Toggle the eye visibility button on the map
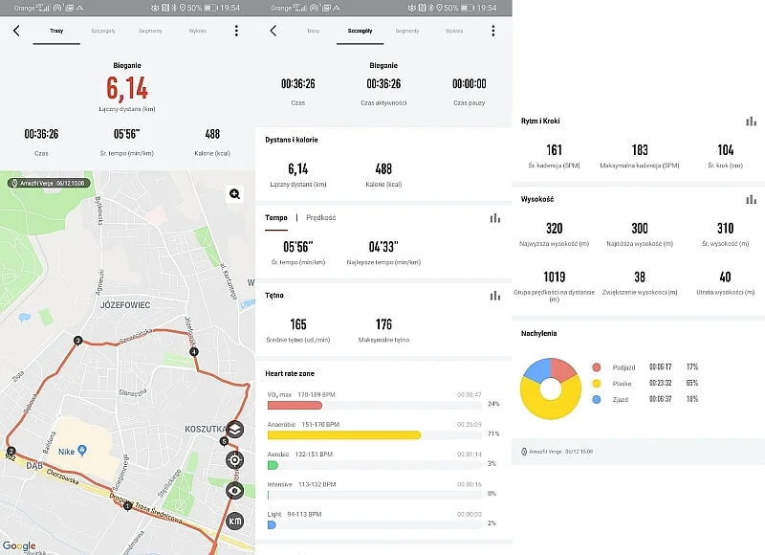Viewport: 765px width, 555px height. click(234, 490)
